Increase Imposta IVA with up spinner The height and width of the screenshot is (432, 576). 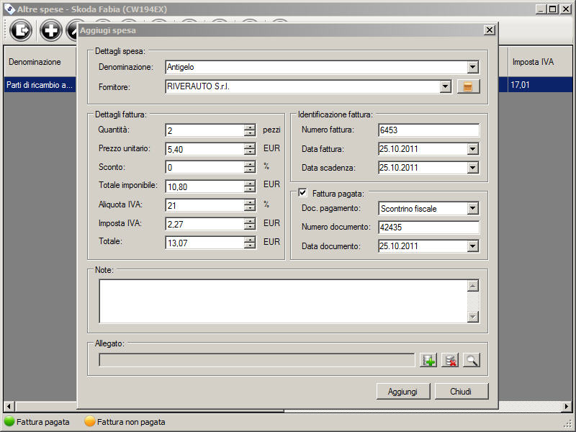tap(250, 221)
